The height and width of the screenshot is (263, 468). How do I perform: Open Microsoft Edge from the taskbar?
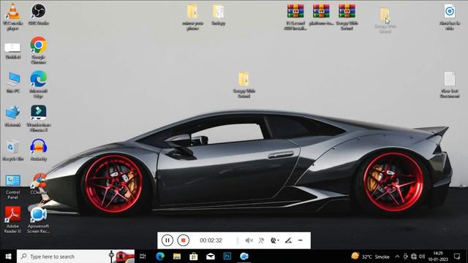coord(160,256)
